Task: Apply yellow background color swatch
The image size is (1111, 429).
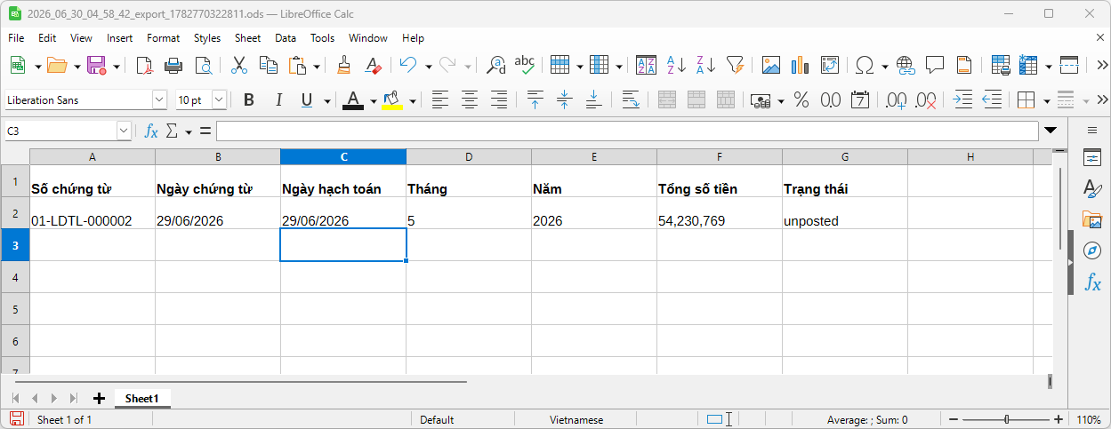Action: (392, 100)
